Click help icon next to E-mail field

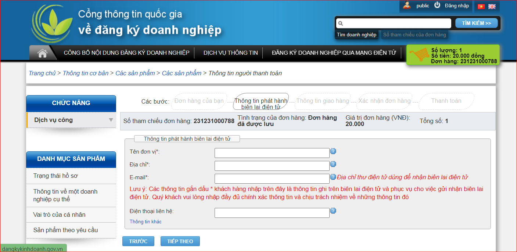[333, 177]
